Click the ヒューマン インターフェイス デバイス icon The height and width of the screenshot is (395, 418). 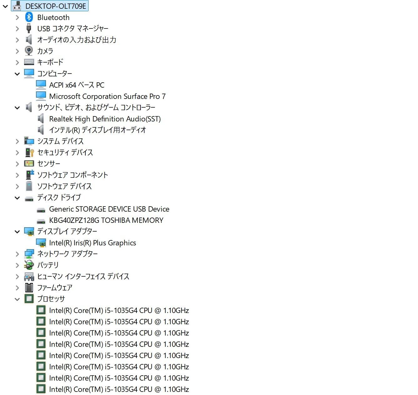[x=29, y=276]
